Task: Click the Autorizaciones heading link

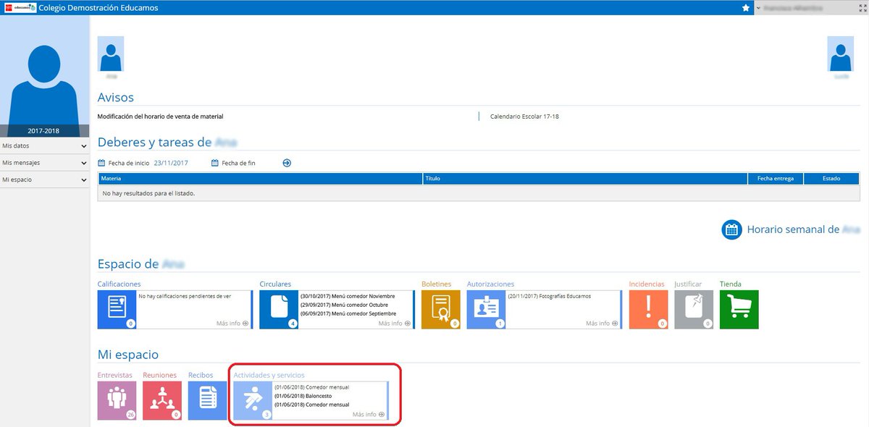Action: 490,284
